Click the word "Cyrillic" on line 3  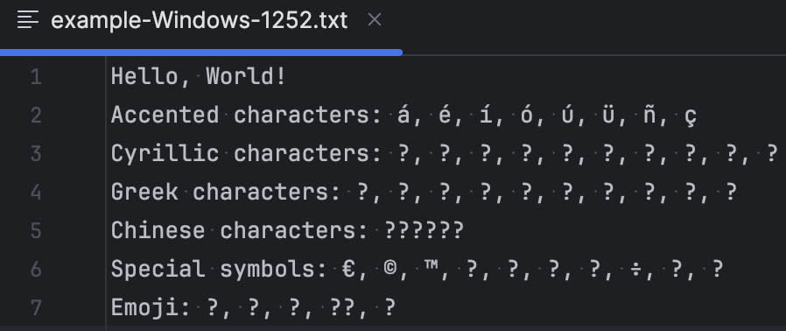click(165, 154)
